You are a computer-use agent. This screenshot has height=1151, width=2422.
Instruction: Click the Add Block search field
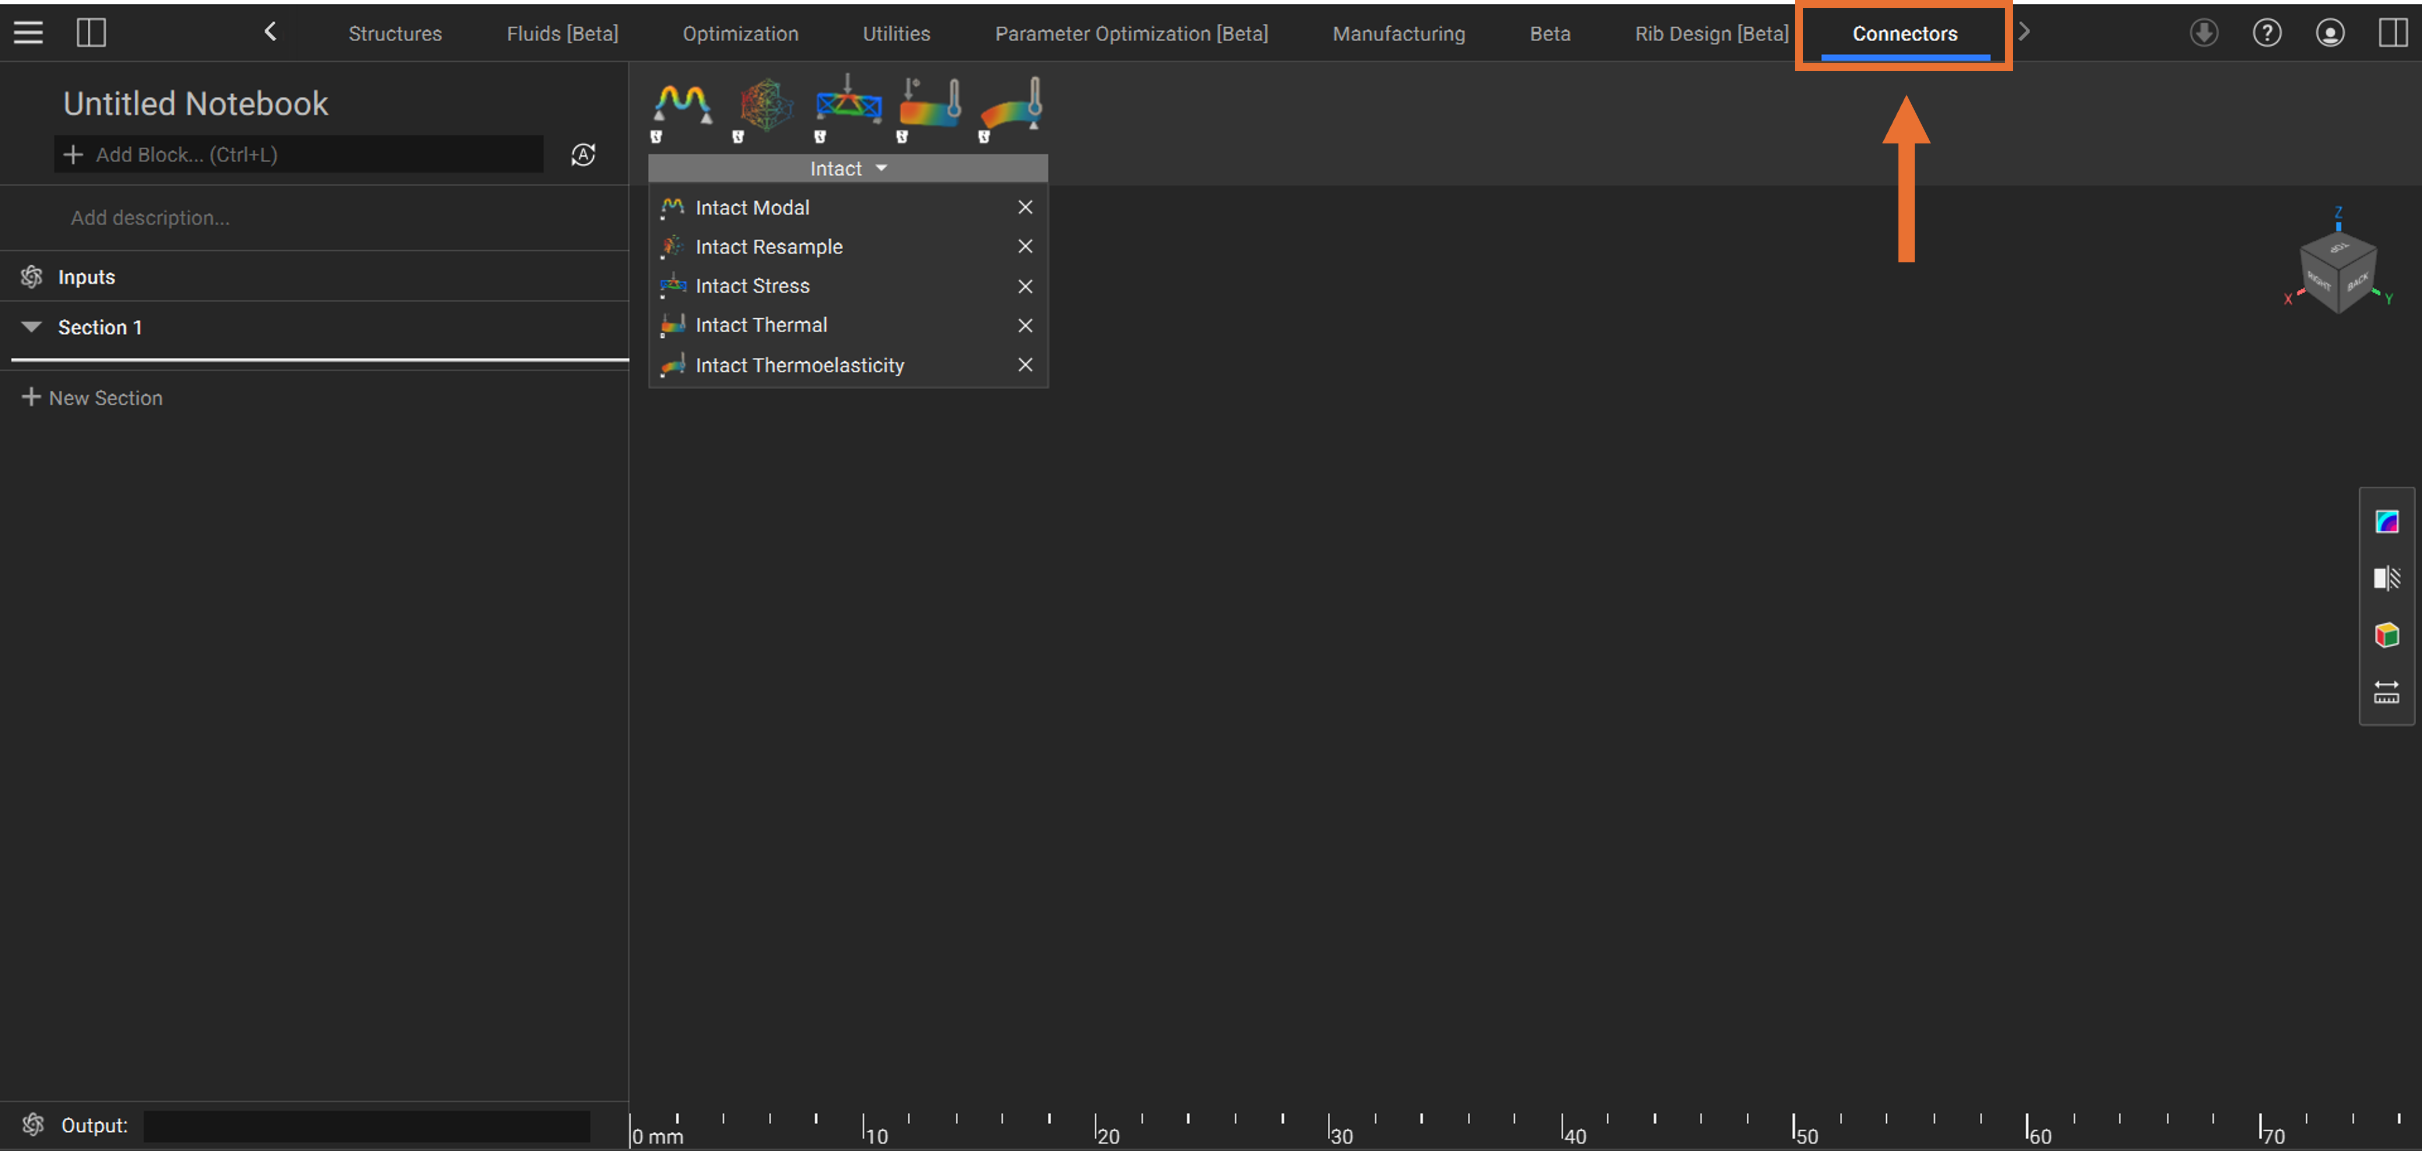[x=298, y=154]
